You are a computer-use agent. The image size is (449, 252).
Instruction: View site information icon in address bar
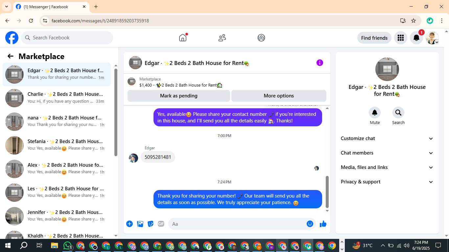pyautogui.click(x=45, y=21)
